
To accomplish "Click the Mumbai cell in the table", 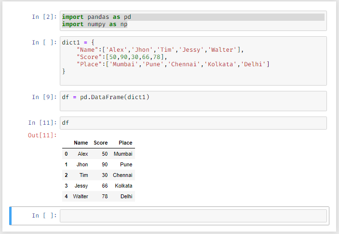I will [x=123, y=154].
